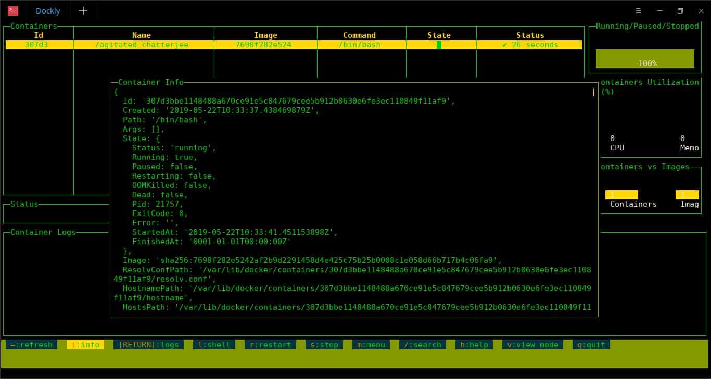Maximize the terminal window
This screenshot has height=379, width=711.
tap(680, 10)
